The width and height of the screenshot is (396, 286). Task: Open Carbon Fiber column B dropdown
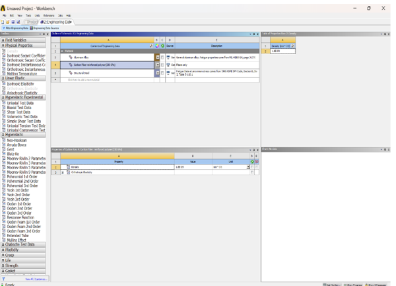click(158, 65)
